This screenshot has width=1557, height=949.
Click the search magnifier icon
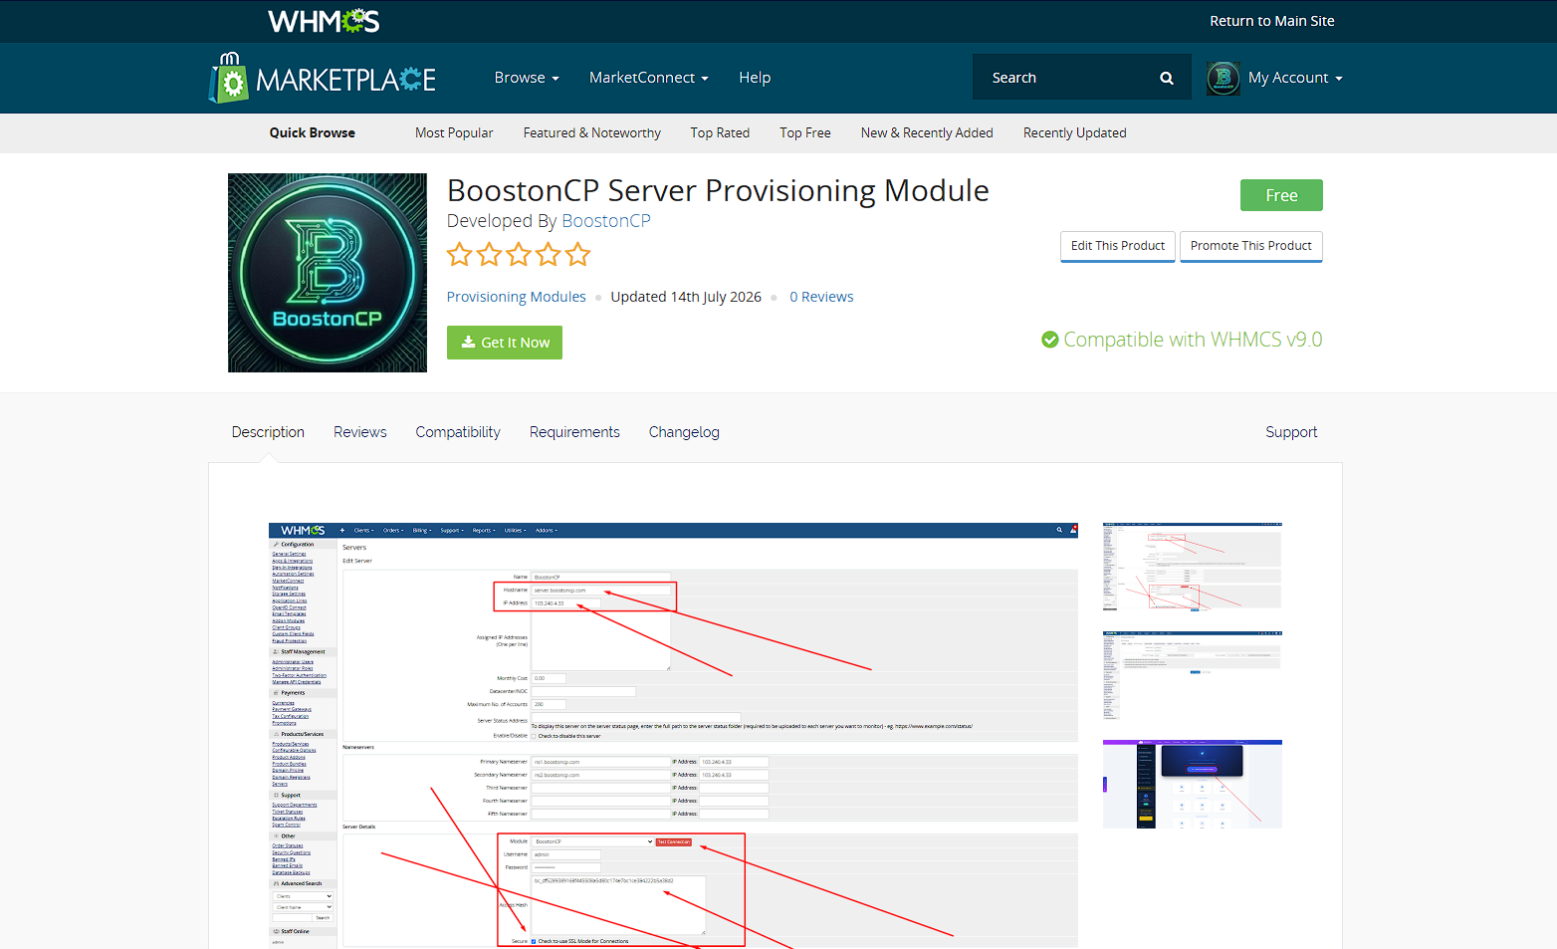tap(1167, 78)
